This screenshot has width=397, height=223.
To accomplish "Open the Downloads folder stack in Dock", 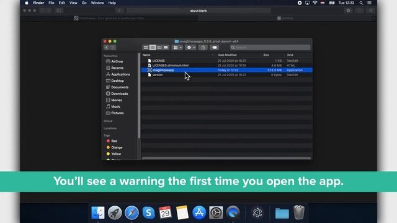I will (x=282, y=213).
